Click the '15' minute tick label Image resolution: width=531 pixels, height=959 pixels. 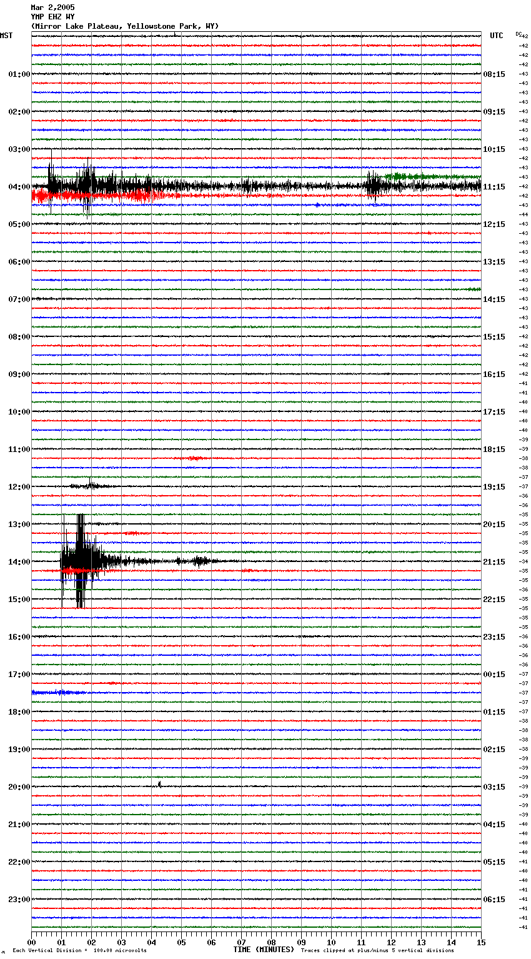tap(481, 942)
